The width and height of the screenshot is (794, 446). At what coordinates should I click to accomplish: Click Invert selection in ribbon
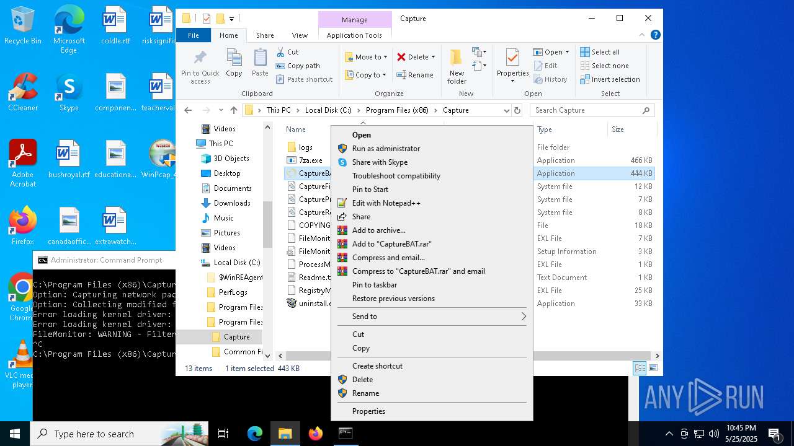[x=610, y=79]
